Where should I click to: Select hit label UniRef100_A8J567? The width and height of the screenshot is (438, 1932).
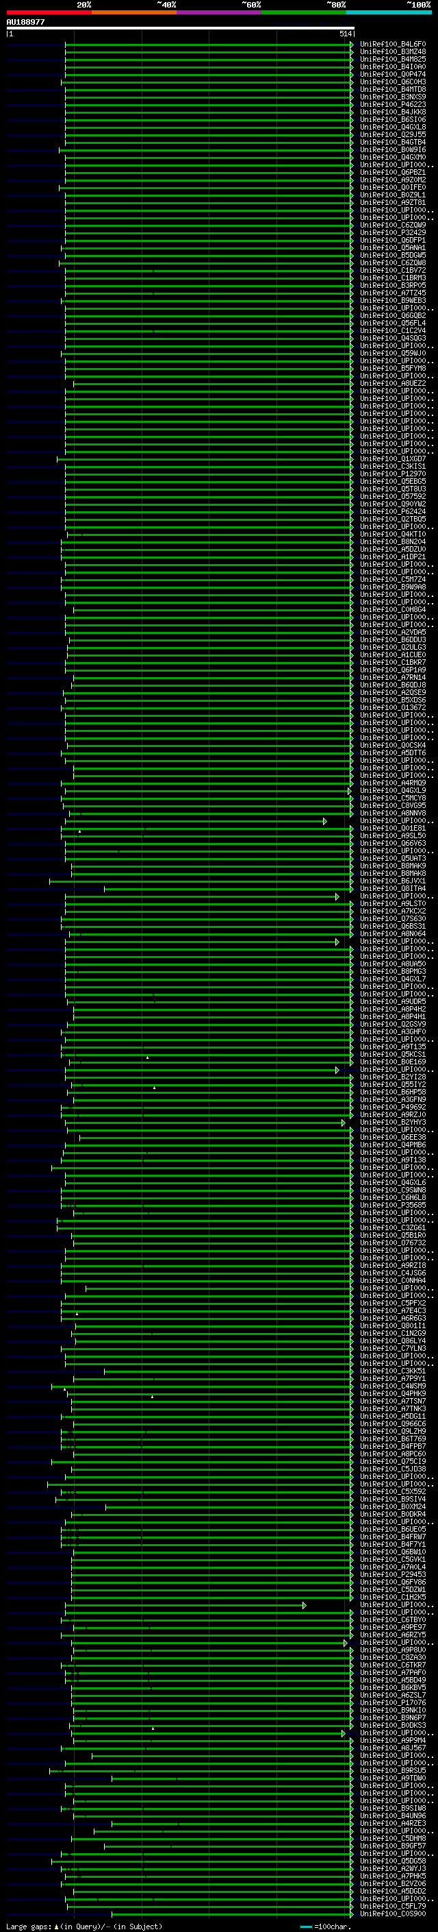click(x=392, y=1748)
